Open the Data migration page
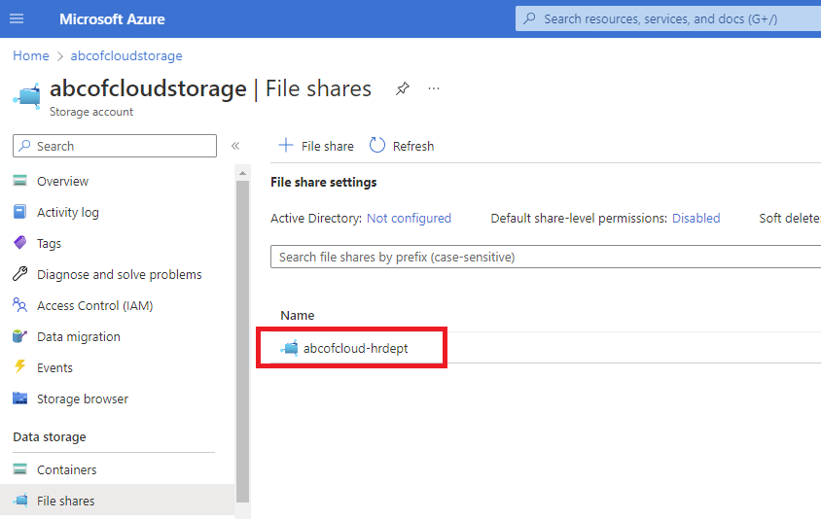Screen dimensions: 821x519 [78, 336]
